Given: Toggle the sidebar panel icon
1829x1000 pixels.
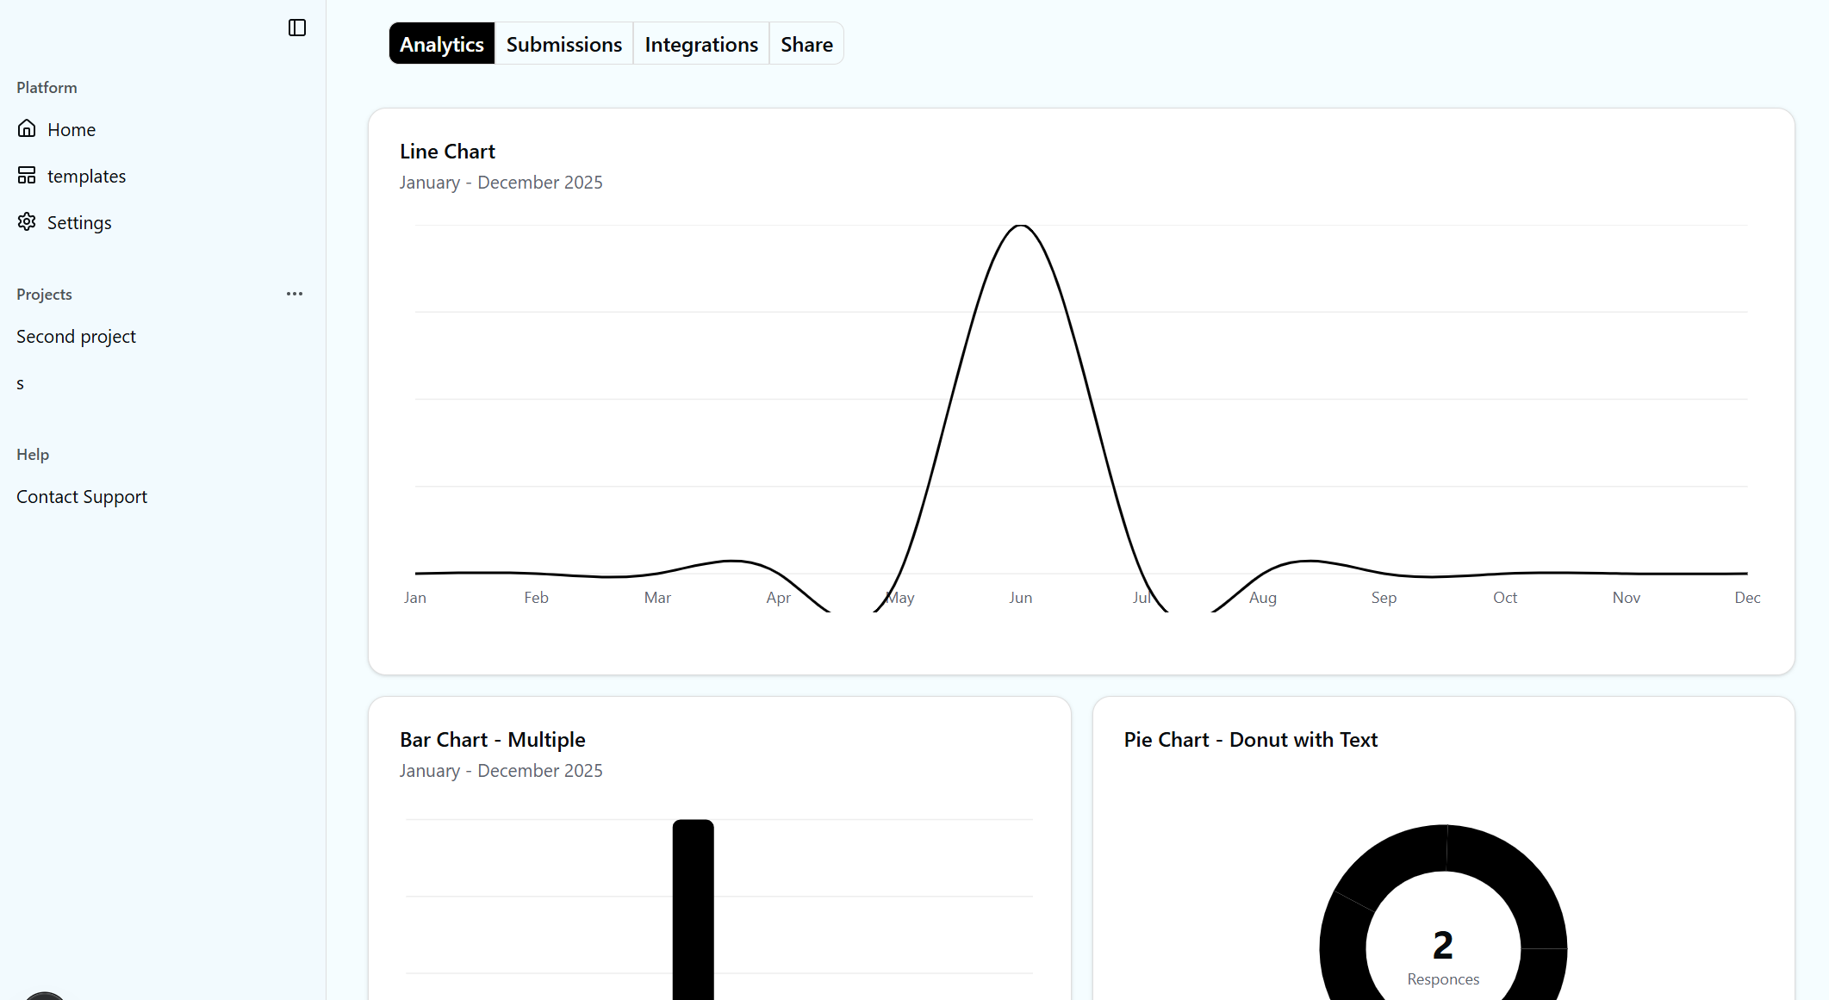Looking at the screenshot, I should click(297, 28).
